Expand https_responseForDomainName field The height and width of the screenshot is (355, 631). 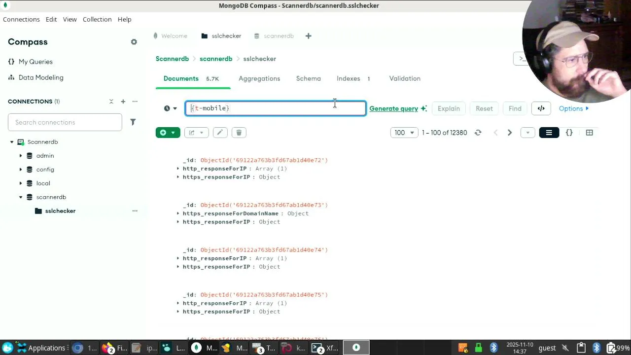click(178, 213)
